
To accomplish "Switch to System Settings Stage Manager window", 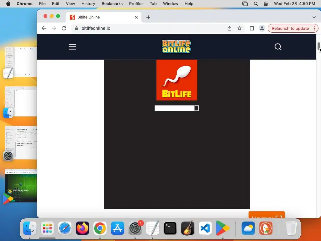I will click(x=21, y=143).
